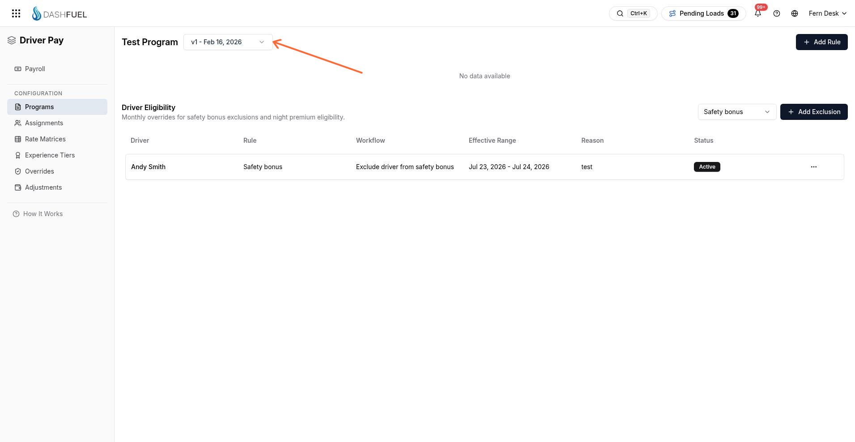Click the Pending Loads route icon

click(x=672, y=13)
